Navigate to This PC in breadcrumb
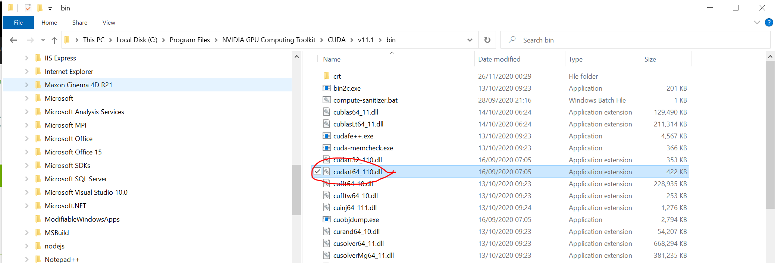 coord(94,40)
